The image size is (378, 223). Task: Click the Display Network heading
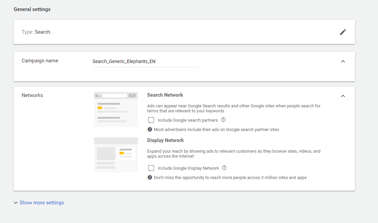(165, 140)
